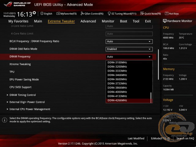This screenshot has height=147, width=196.
Task: Click the globe language icon
Action: [42, 13]
